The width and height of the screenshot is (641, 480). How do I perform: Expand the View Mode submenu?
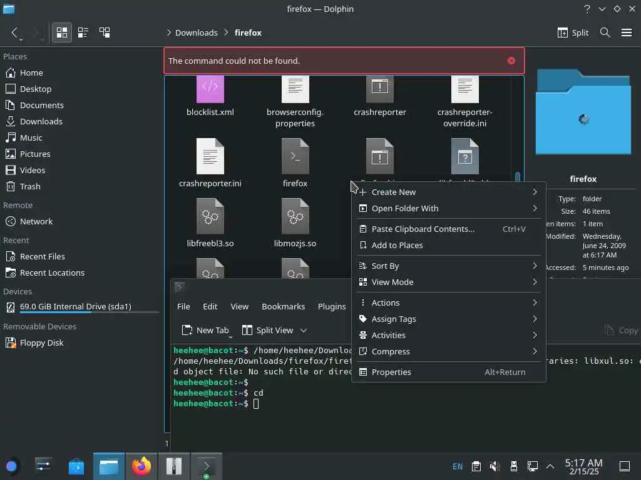coord(448,282)
